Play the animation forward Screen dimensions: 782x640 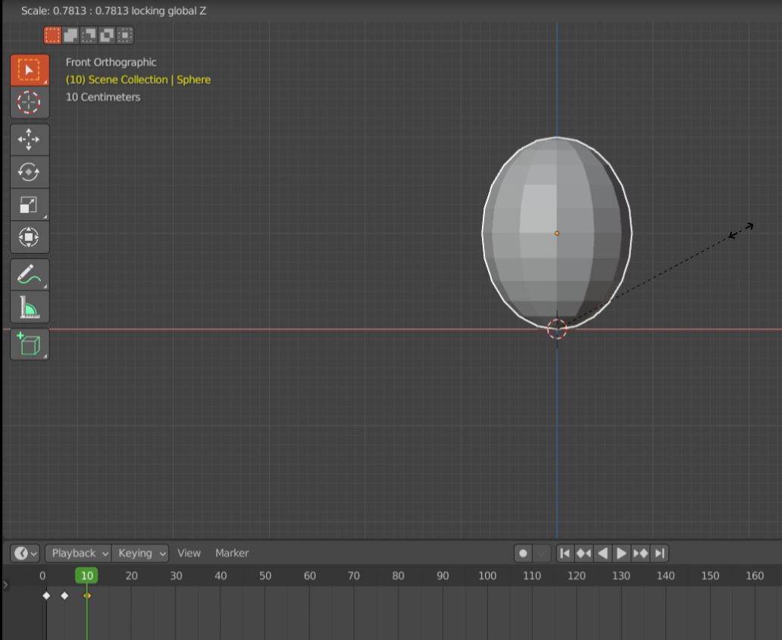pyautogui.click(x=621, y=553)
